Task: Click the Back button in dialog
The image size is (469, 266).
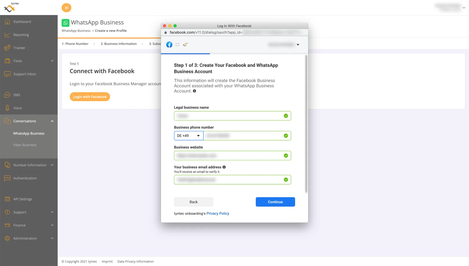Action: 194,202
